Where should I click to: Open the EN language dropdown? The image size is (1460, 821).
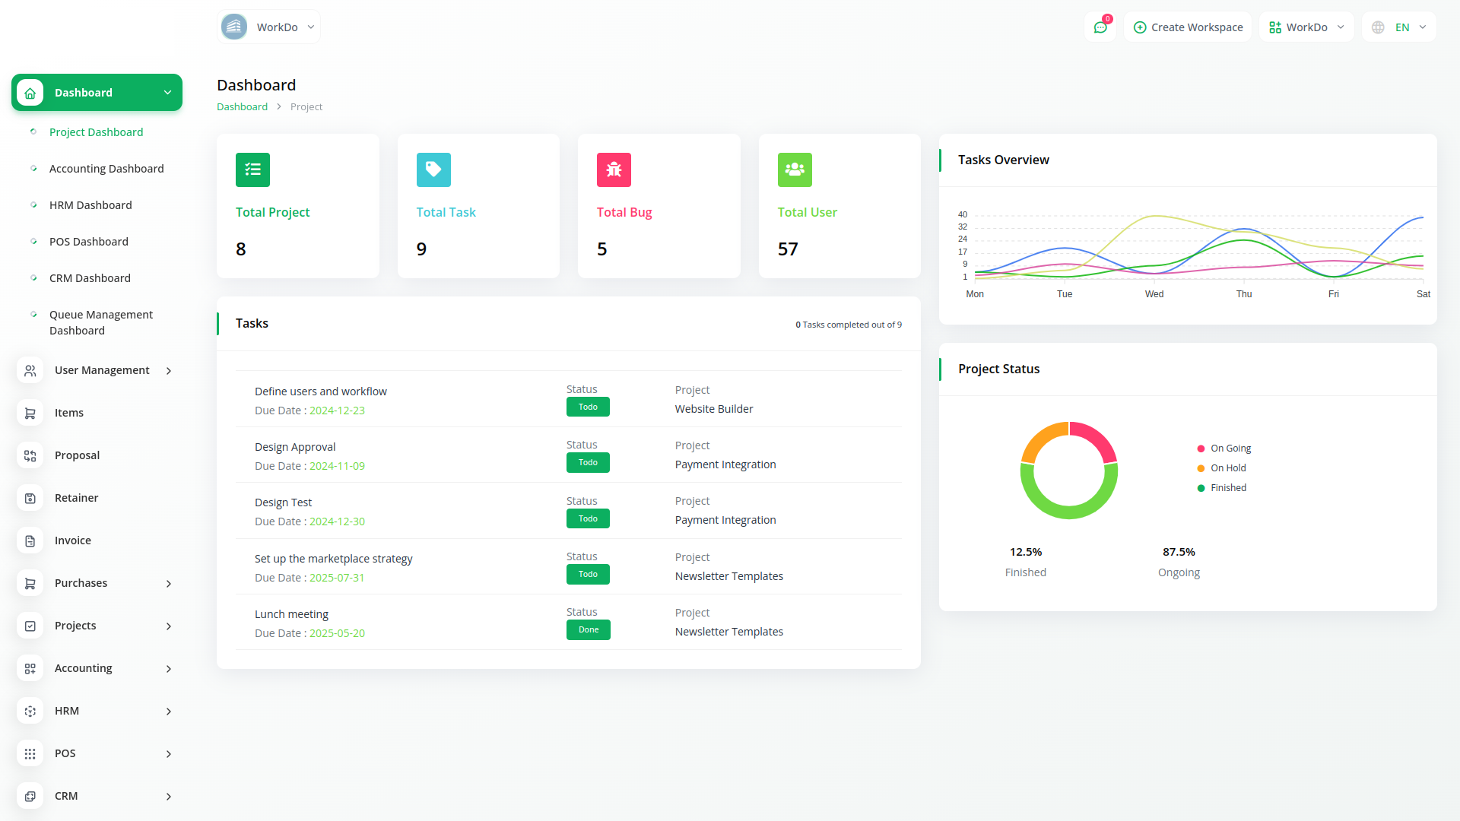coord(1399,27)
